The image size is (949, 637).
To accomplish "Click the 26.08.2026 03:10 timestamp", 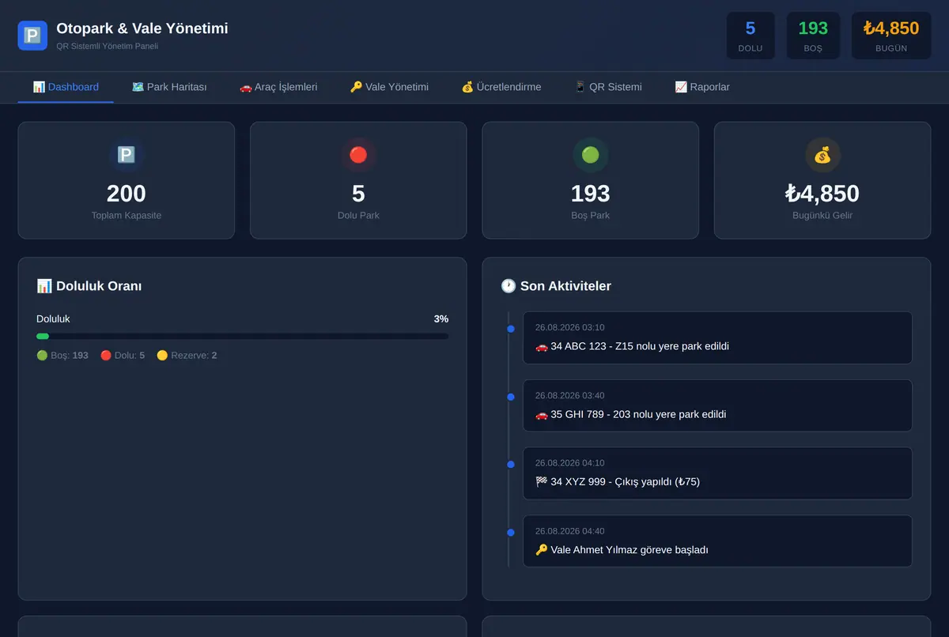I will click(x=570, y=327).
